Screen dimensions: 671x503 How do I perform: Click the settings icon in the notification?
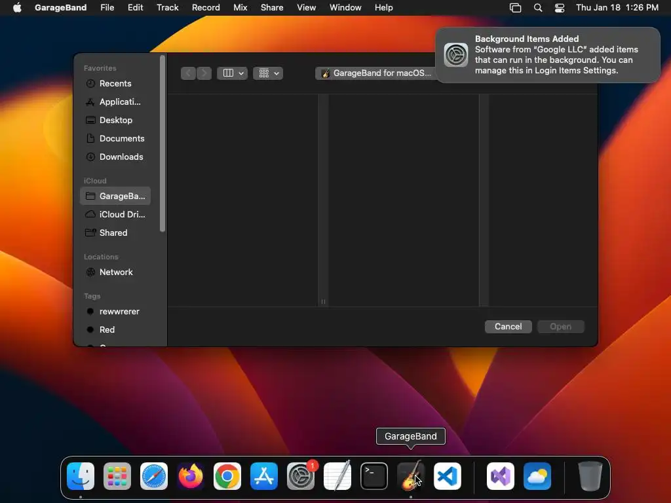coord(456,55)
